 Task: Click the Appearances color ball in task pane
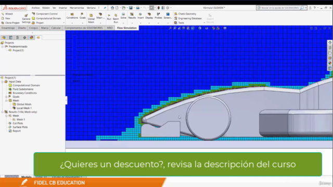click(330, 63)
